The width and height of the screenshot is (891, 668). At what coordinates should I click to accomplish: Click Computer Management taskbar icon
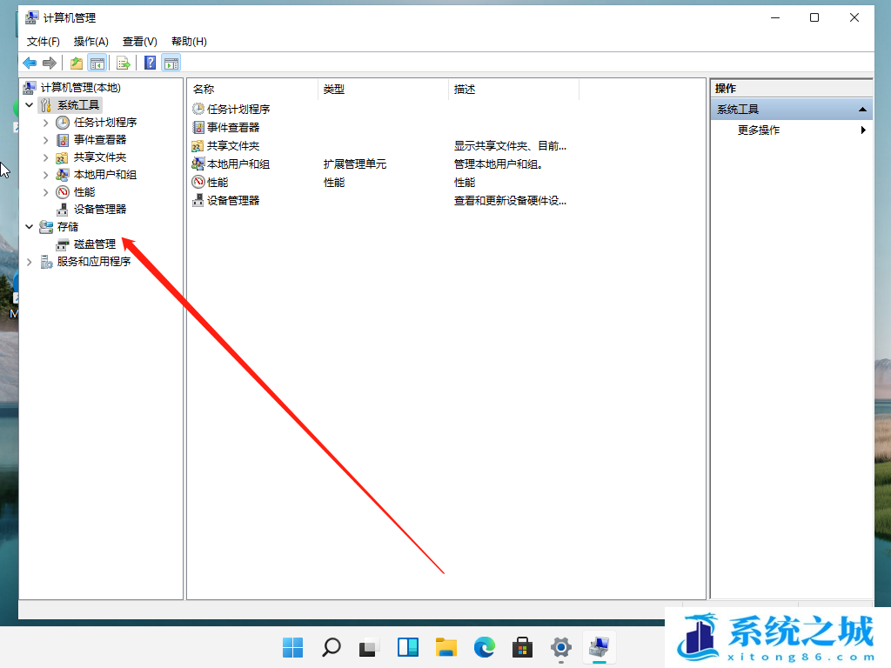click(x=599, y=647)
